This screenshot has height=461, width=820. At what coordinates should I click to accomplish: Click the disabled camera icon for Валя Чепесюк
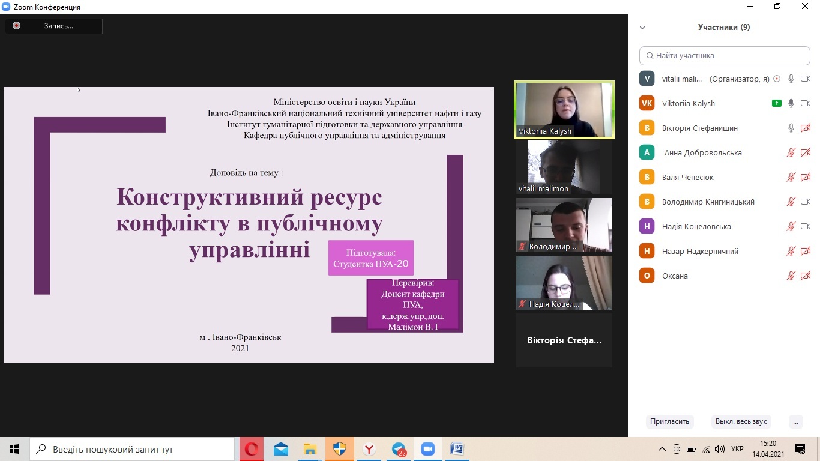[806, 177]
